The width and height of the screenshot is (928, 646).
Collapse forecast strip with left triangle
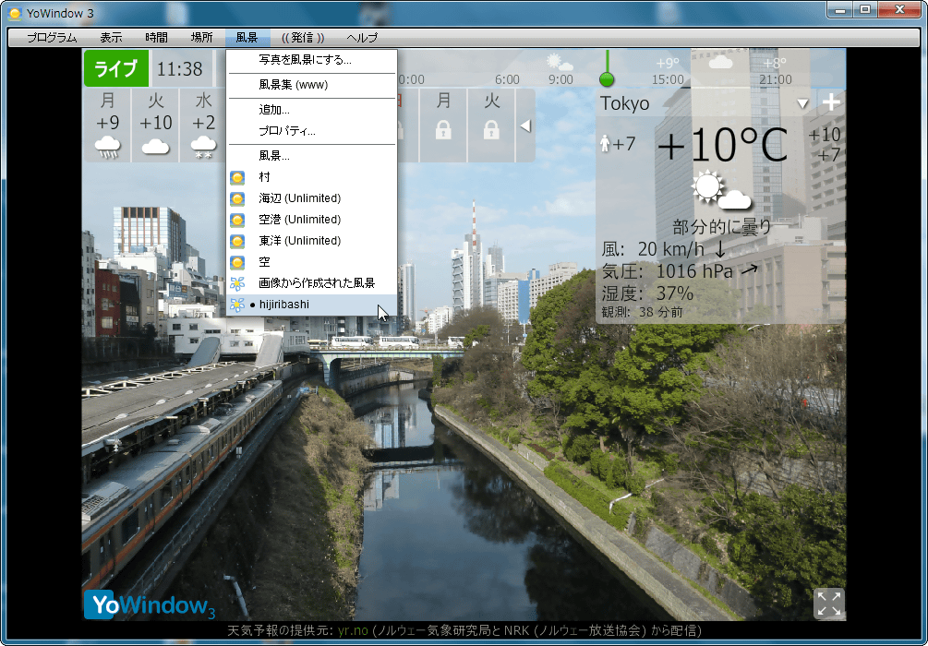[x=525, y=126]
